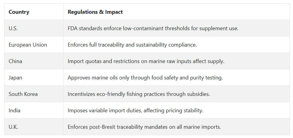This screenshot has height=138, width=293.
Task: Click the import quotas and restrictions text
Action: pos(146,61)
